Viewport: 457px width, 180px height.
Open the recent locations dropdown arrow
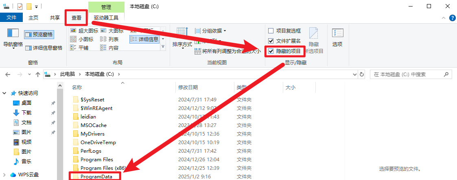click(29, 75)
